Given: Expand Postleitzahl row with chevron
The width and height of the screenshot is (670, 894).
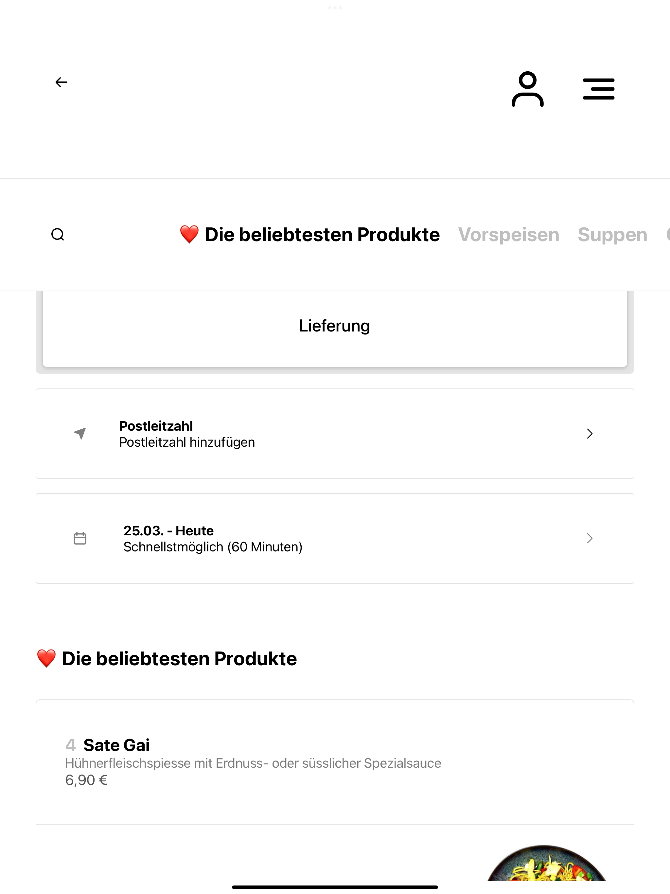Looking at the screenshot, I should (x=590, y=434).
